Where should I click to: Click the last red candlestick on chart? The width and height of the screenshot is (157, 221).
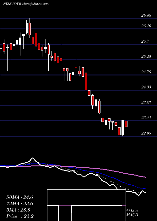click(x=126, y=124)
